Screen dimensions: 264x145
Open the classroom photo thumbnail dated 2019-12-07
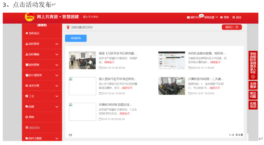[x=171, y=86]
